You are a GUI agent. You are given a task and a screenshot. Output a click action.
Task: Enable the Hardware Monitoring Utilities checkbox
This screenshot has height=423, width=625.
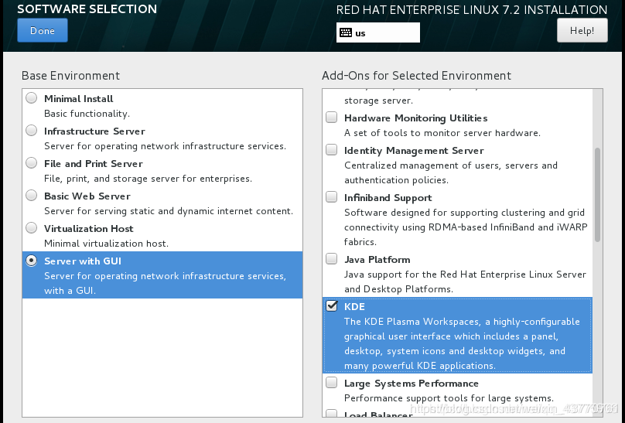[x=332, y=117]
